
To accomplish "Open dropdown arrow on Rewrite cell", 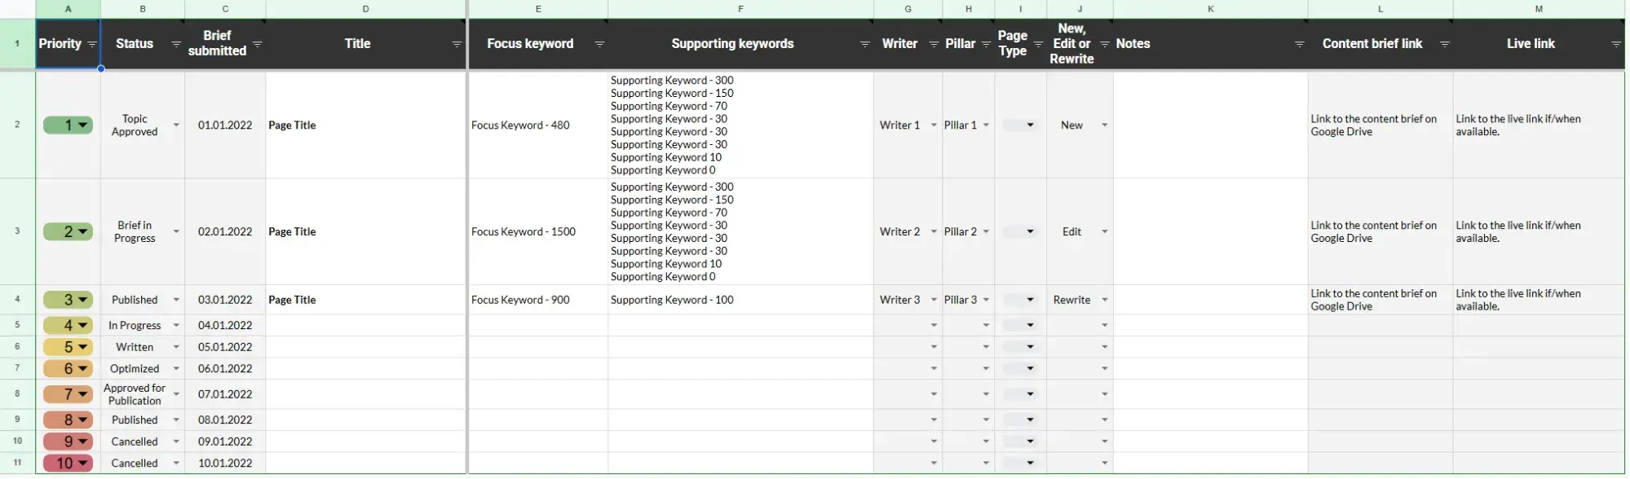I will 1104,300.
